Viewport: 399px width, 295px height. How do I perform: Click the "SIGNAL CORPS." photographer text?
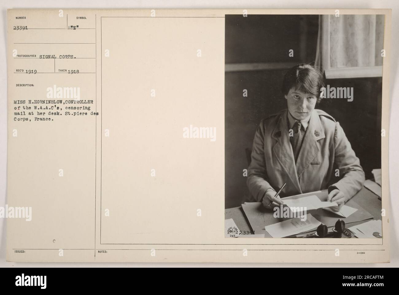coord(57,56)
